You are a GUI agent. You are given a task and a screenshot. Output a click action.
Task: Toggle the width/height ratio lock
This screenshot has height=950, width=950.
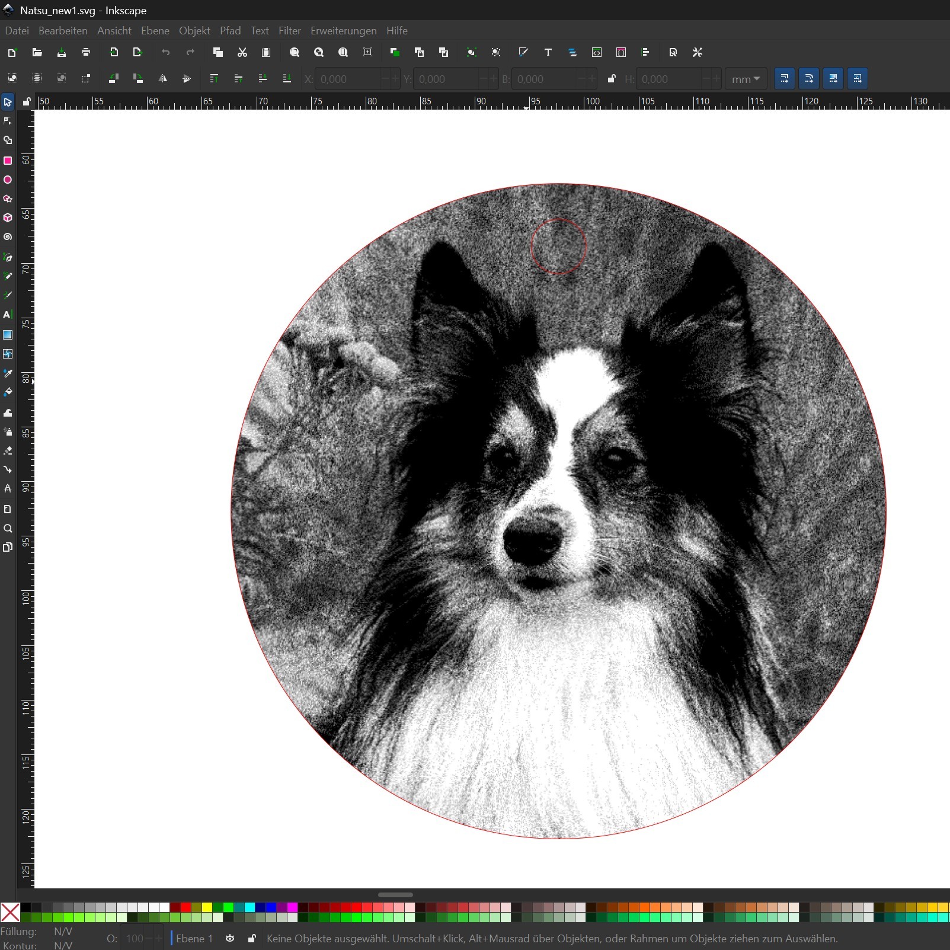click(611, 79)
